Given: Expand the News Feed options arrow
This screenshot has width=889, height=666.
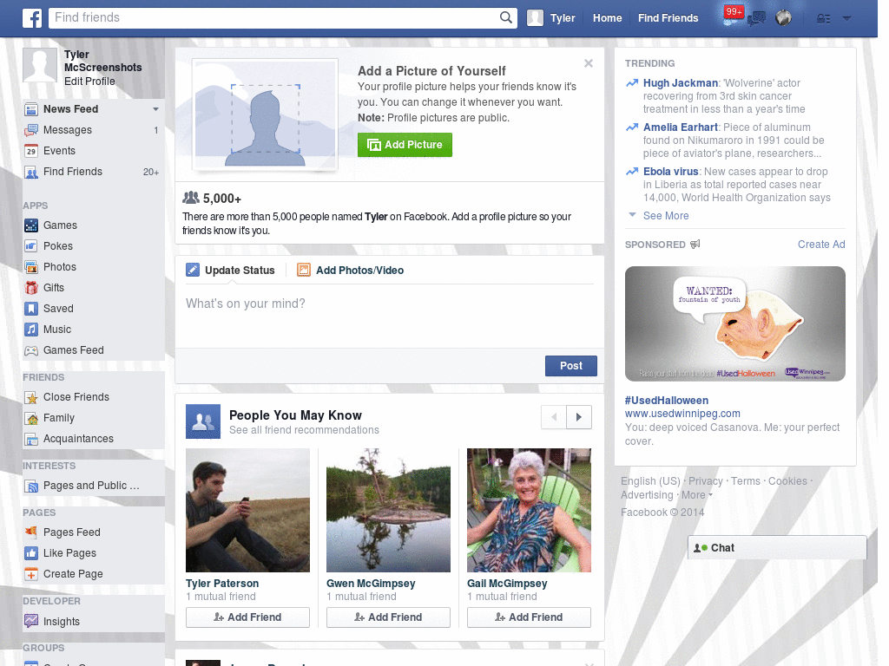Looking at the screenshot, I should [155, 109].
